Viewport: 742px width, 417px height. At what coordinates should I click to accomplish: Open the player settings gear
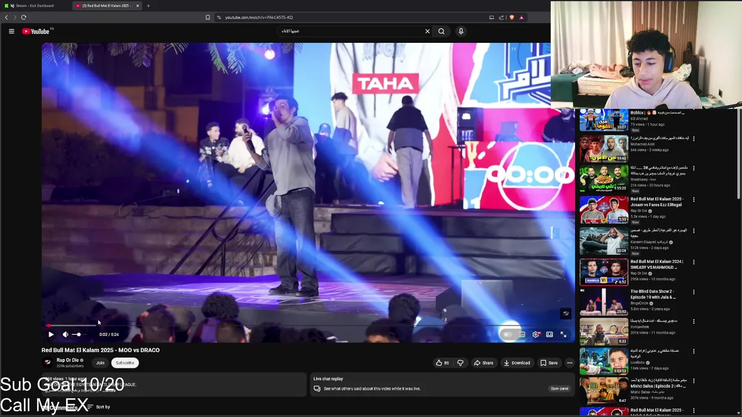click(x=536, y=334)
